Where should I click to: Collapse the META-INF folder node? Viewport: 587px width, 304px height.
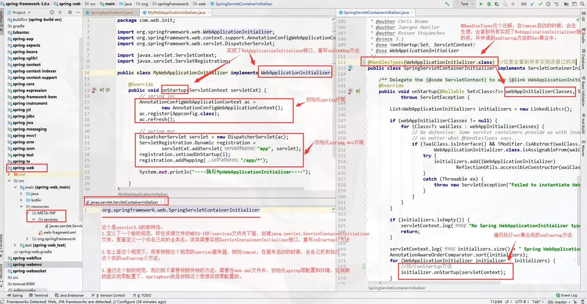[27, 213]
